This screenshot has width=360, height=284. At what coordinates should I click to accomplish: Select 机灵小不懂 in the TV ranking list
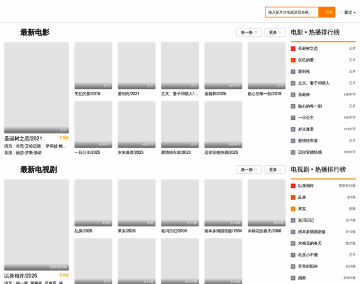point(323,255)
